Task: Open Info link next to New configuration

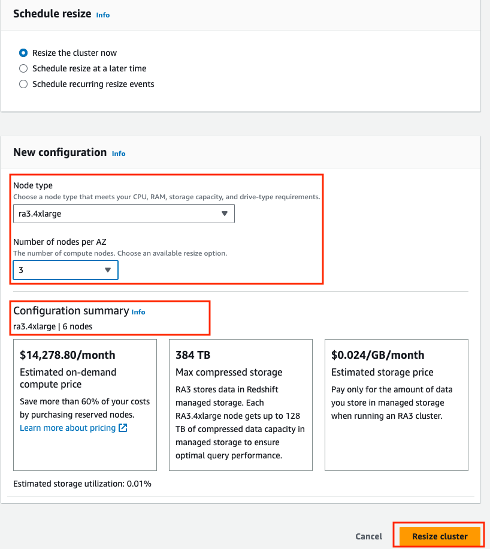Action: tap(119, 154)
